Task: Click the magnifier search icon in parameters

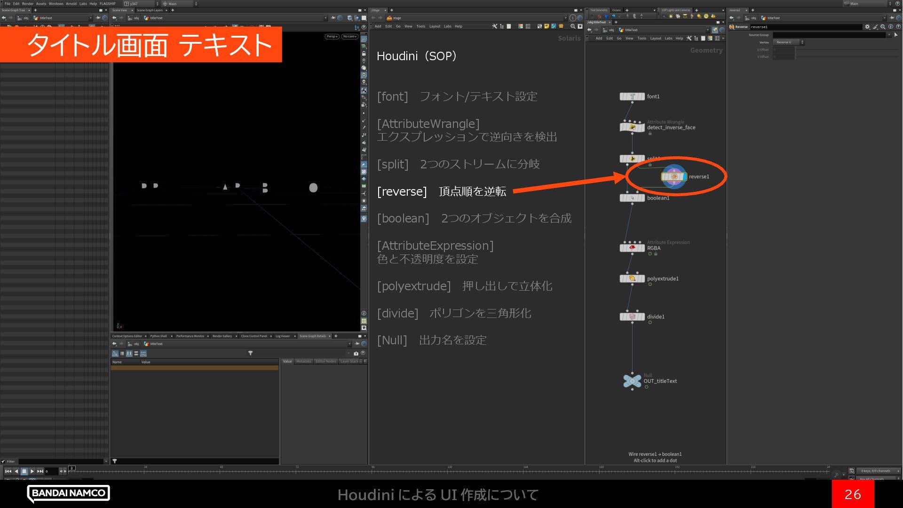Action: (x=883, y=27)
